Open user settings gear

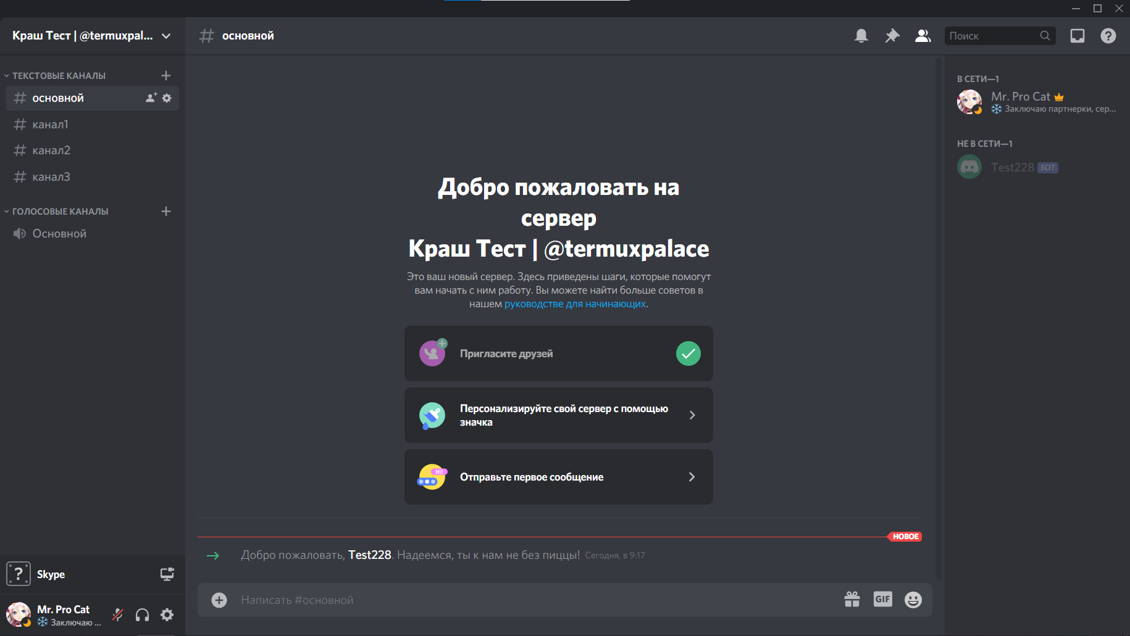pos(167,614)
